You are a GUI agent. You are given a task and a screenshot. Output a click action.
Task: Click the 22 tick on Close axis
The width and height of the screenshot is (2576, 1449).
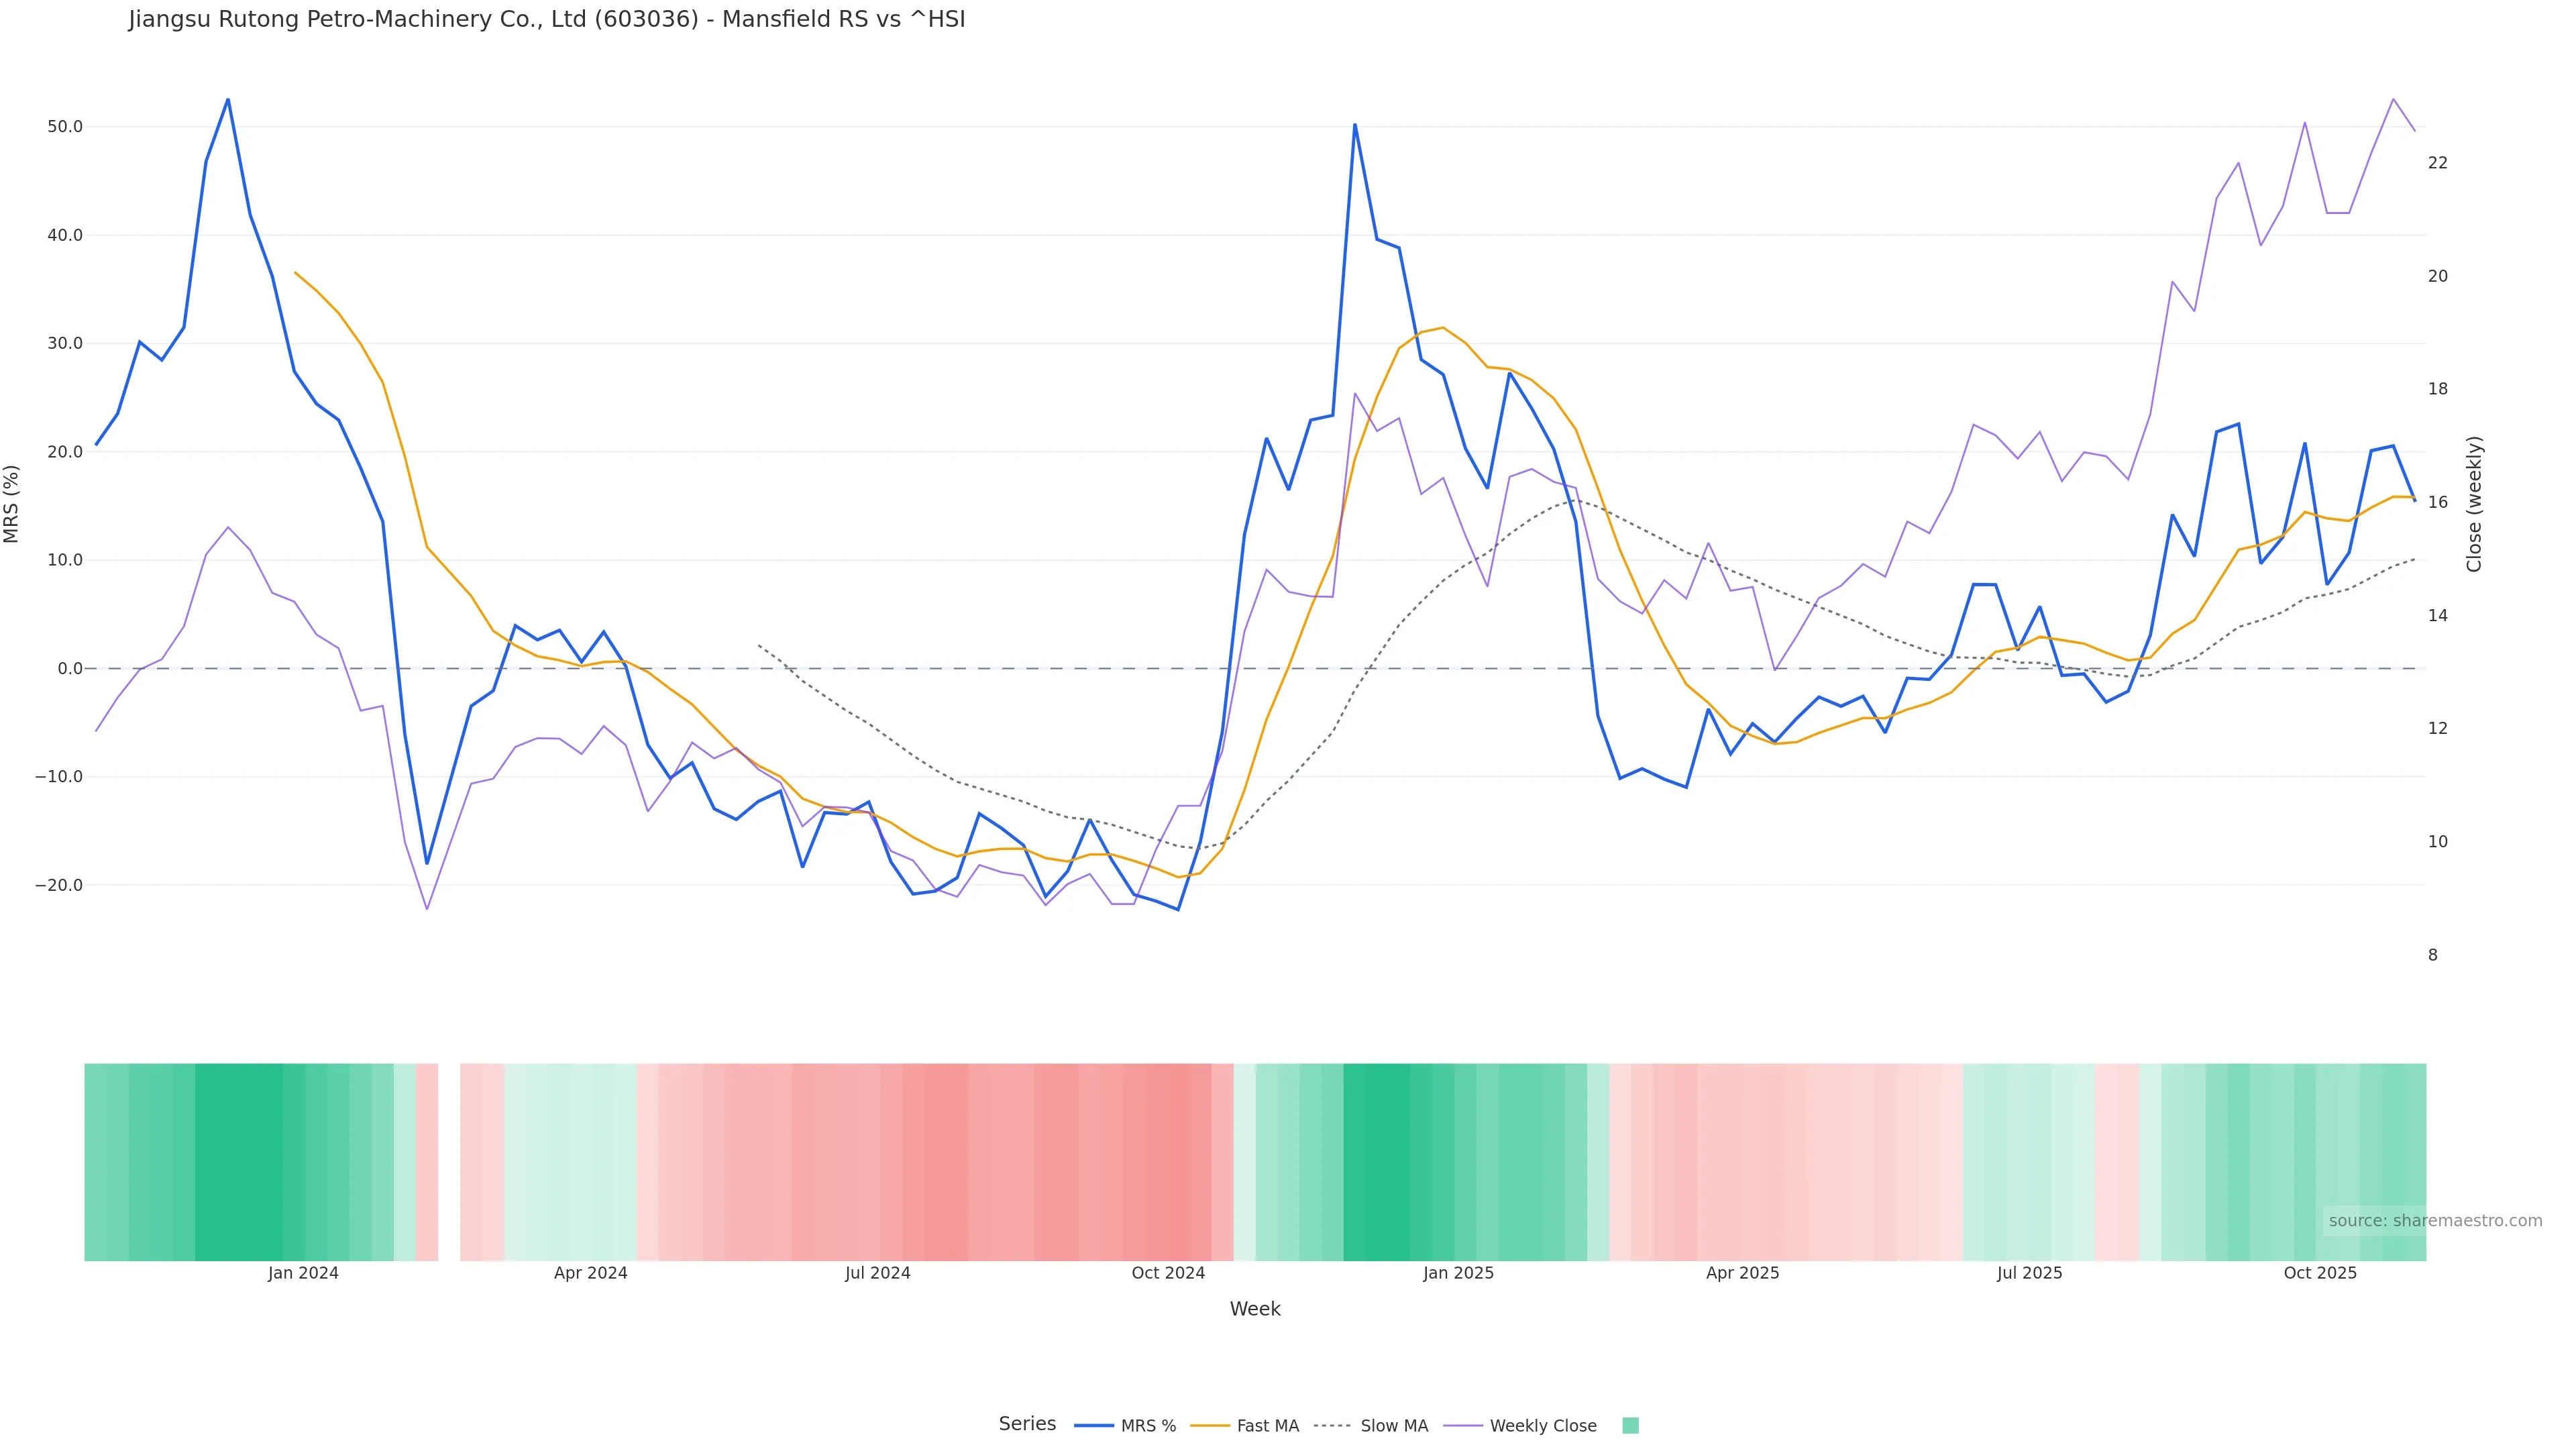pyautogui.click(x=2438, y=163)
